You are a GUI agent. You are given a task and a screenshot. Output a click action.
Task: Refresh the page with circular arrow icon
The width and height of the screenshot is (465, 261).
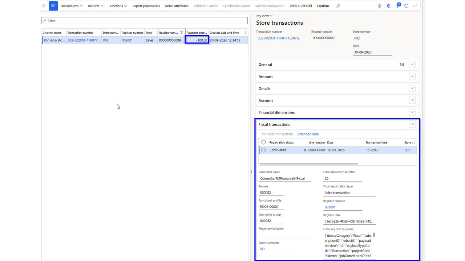[x=406, y=6]
